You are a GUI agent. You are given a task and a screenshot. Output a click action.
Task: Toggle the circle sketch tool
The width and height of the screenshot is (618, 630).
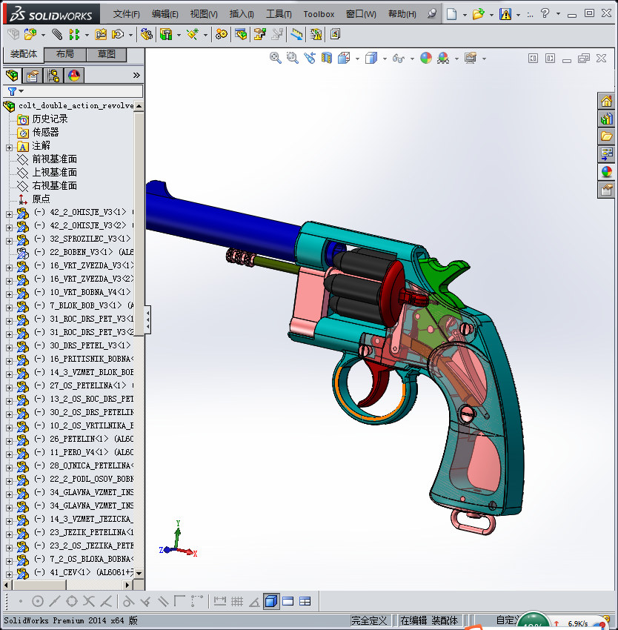pos(38,601)
